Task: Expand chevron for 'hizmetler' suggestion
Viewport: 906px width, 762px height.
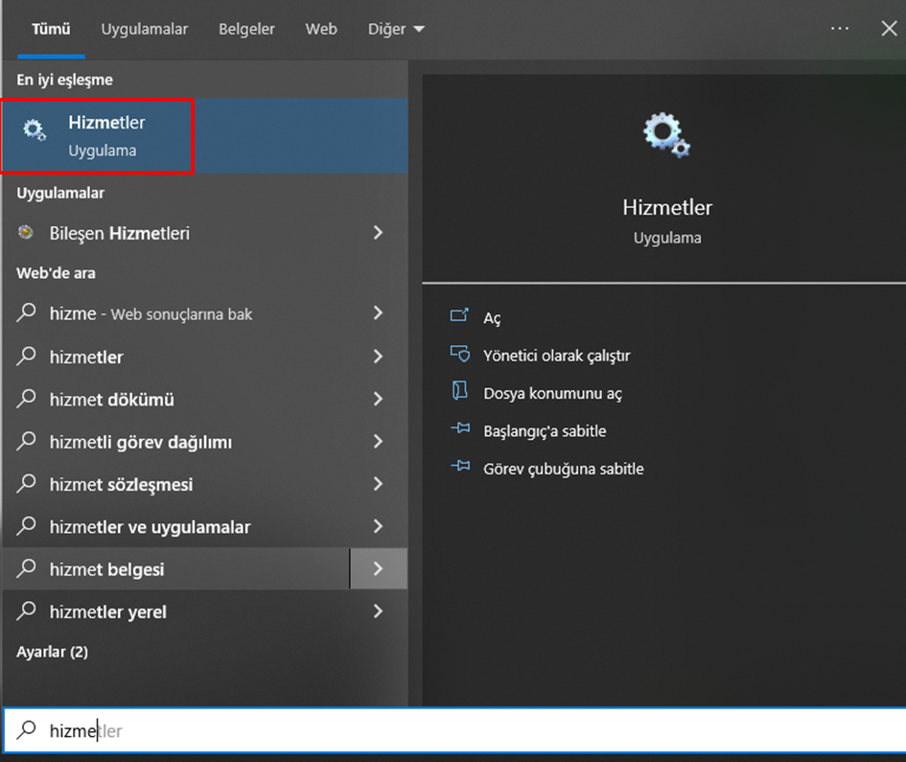Action: [378, 357]
